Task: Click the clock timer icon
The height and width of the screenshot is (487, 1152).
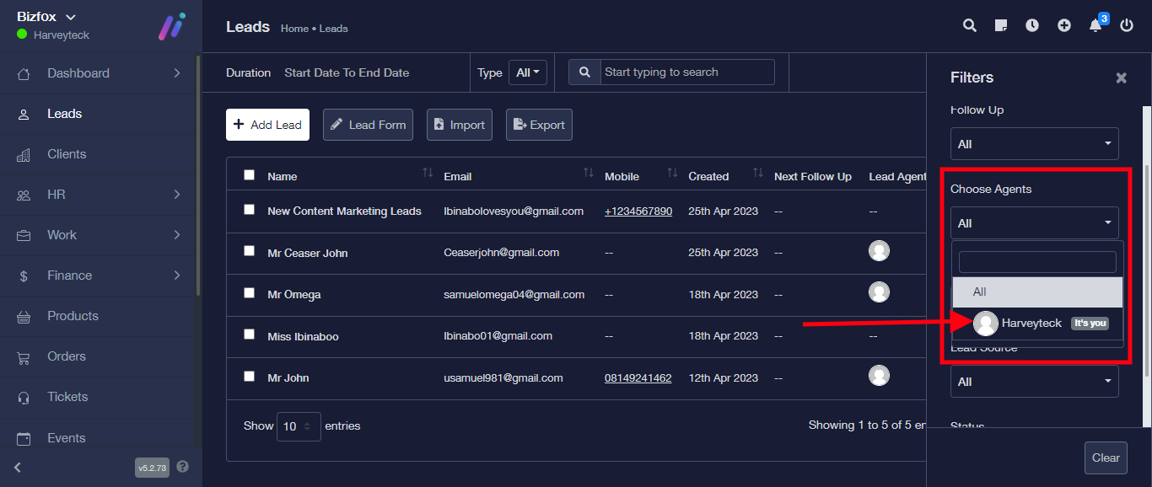Action: tap(1032, 25)
